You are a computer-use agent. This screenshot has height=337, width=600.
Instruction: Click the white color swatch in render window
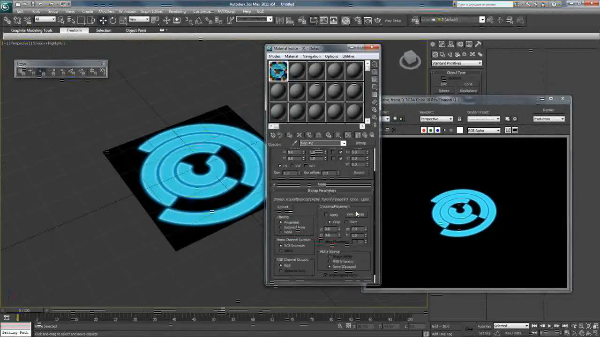tap(460, 131)
